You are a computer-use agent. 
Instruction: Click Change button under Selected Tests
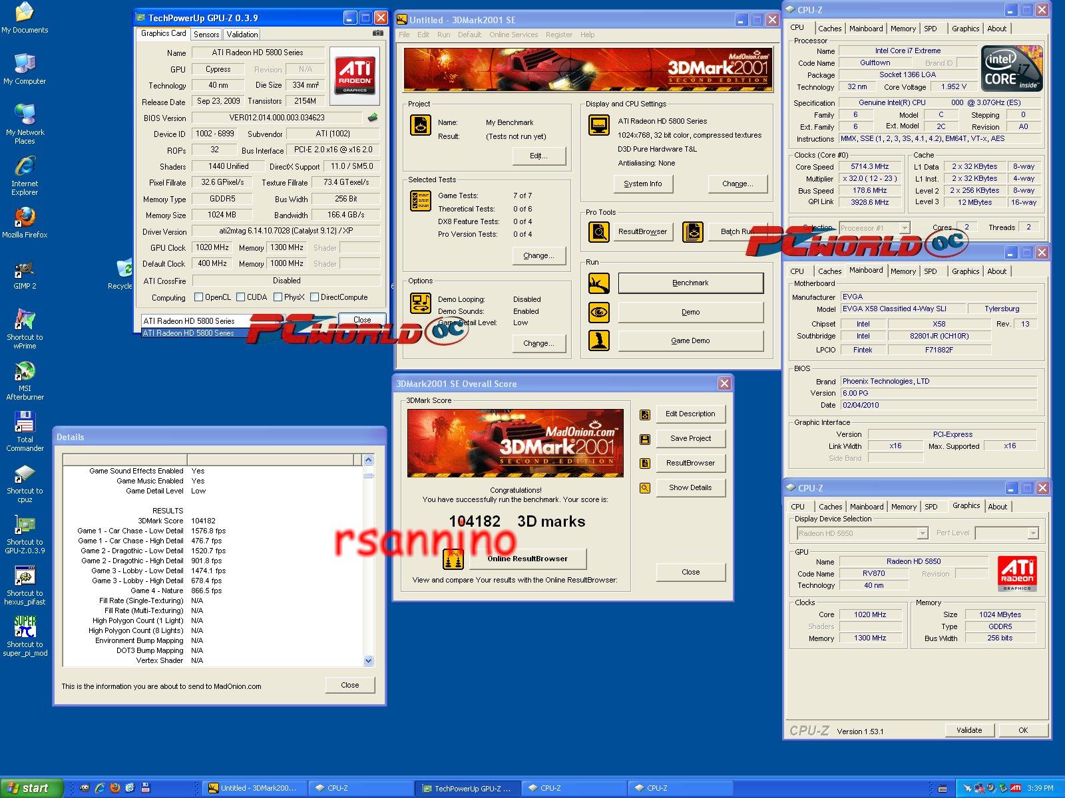(x=538, y=255)
